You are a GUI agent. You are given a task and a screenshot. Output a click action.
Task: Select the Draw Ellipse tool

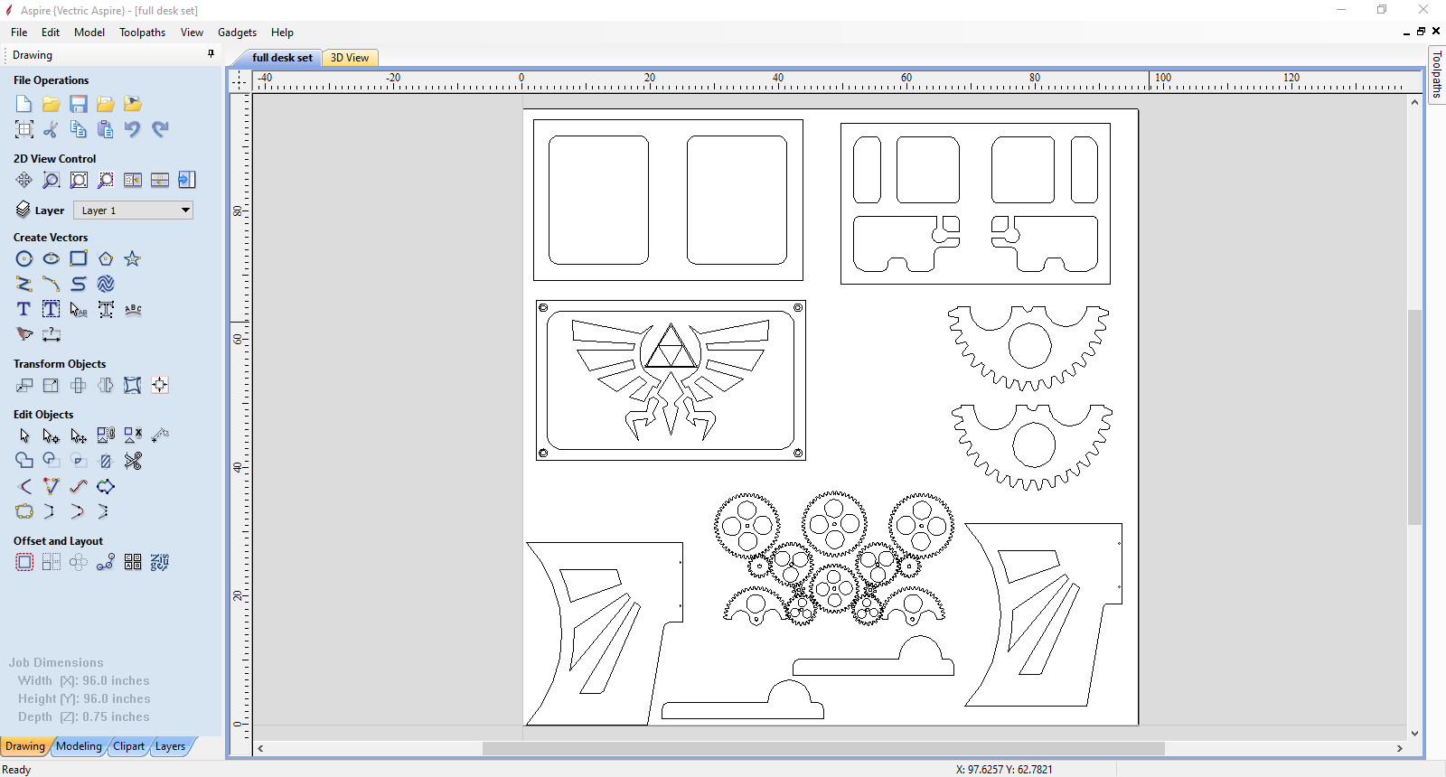(x=52, y=258)
